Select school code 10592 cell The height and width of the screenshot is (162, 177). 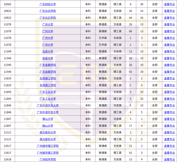pos(7,4)
